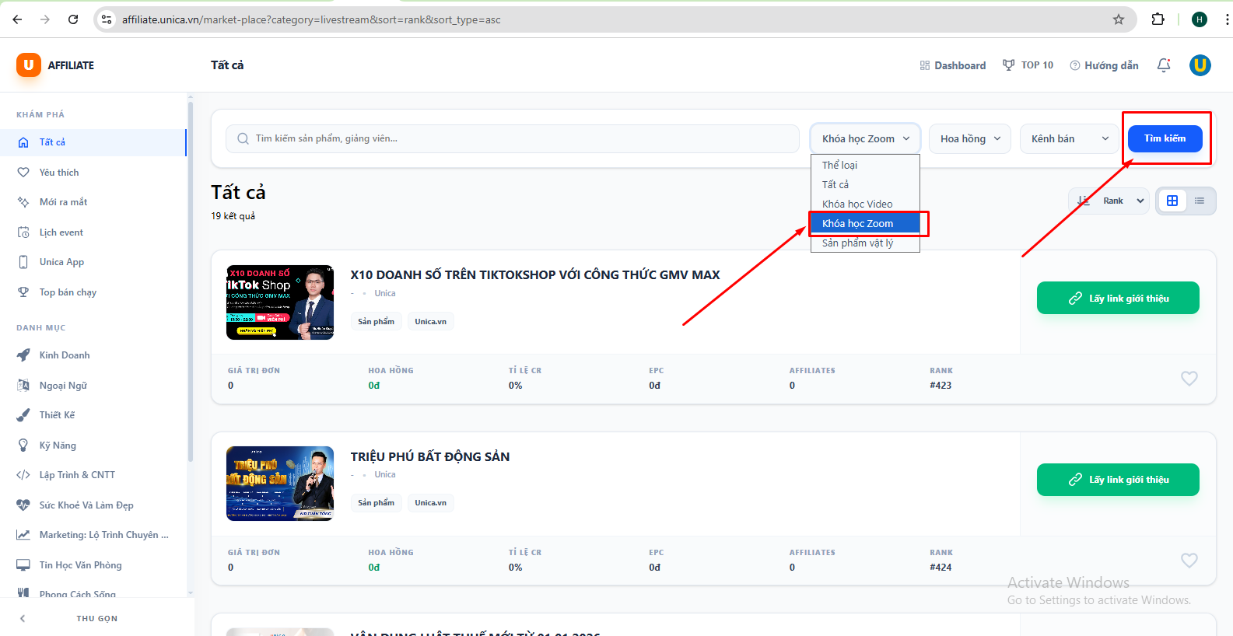
Task: Click the Unica Affiliate logo
Action: (x=55, y=65)
